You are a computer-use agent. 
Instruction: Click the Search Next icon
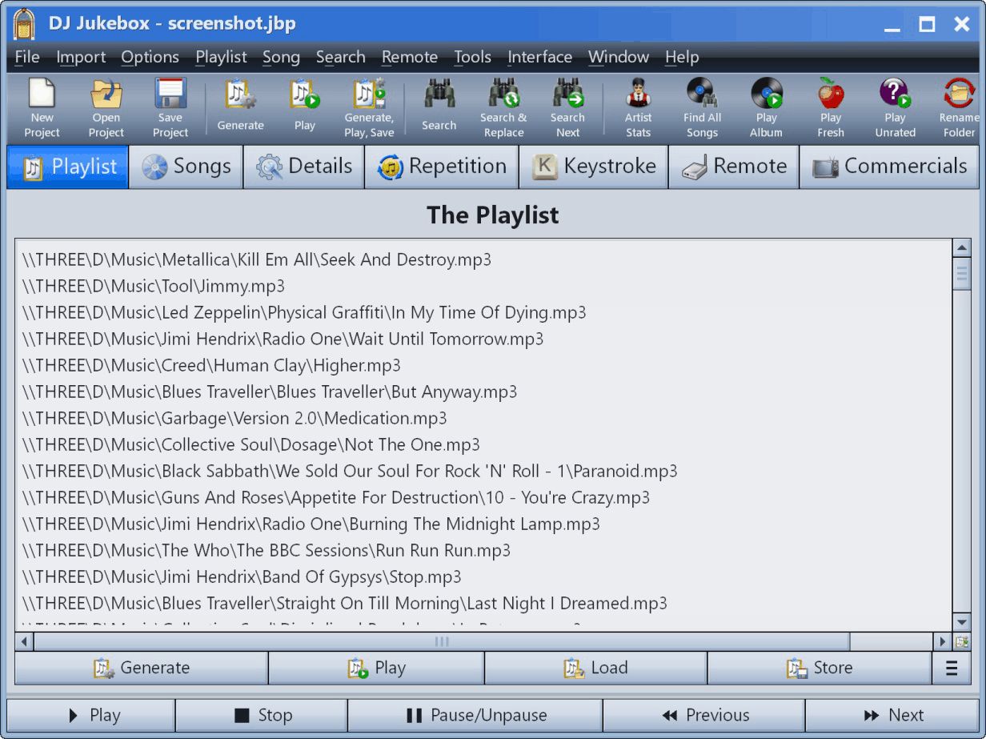coord(567,109)
